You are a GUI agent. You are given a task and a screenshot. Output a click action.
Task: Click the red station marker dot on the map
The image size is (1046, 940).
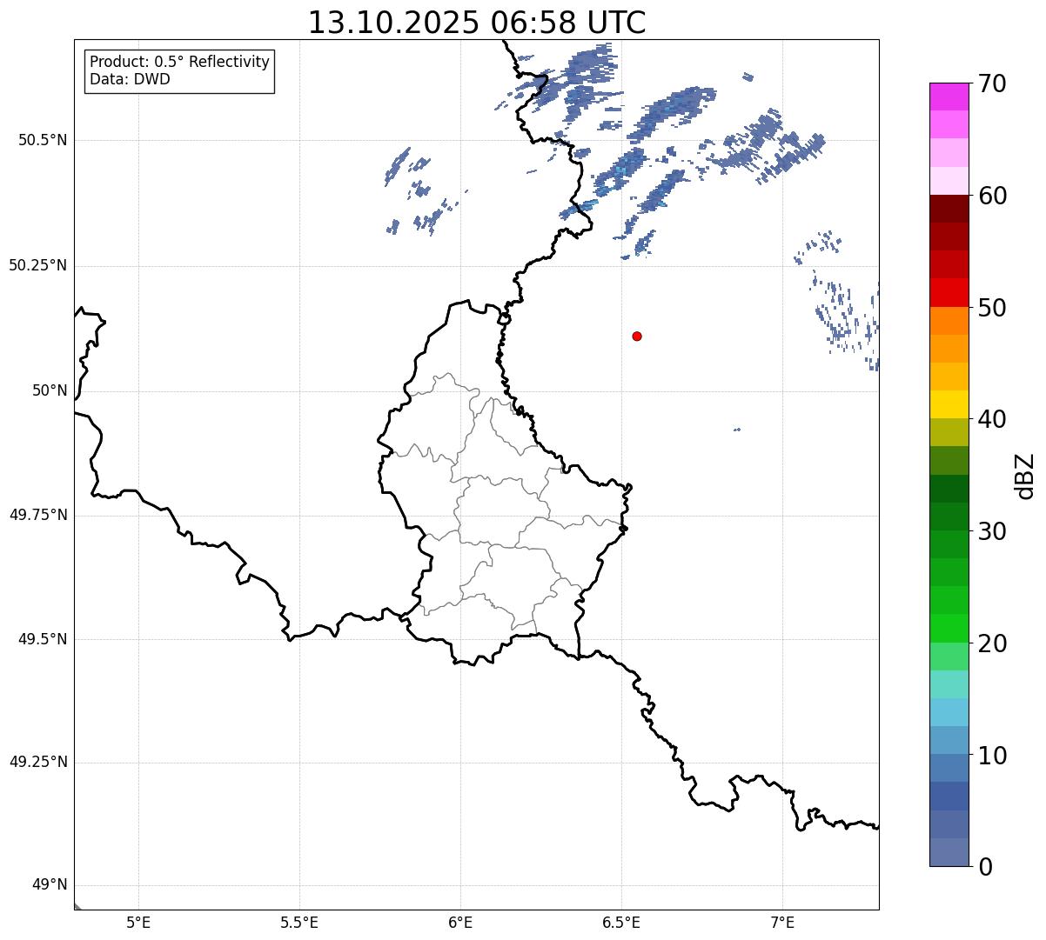(x=637, y=336)
